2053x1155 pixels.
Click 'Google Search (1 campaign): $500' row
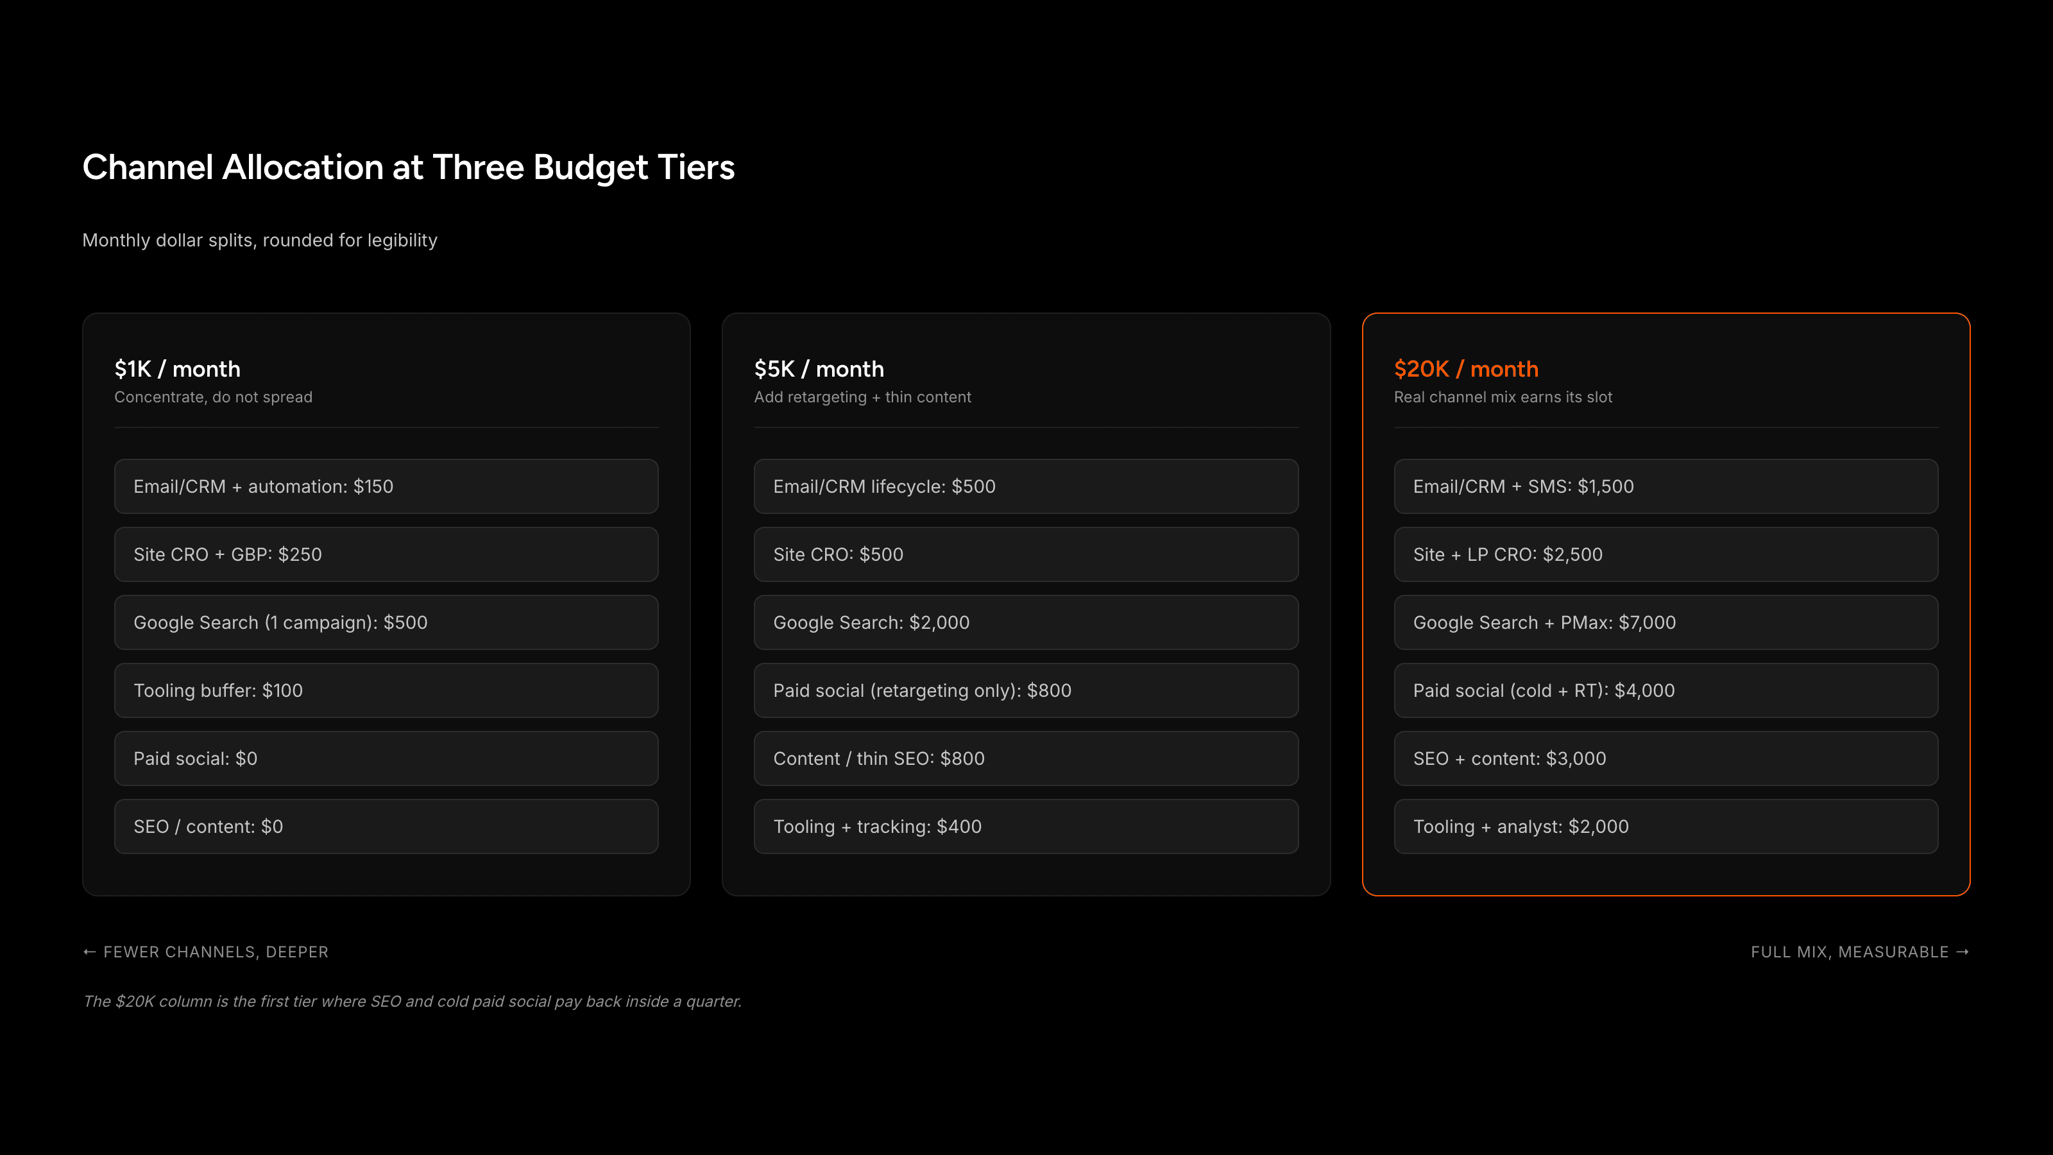(x=386, y=622)
